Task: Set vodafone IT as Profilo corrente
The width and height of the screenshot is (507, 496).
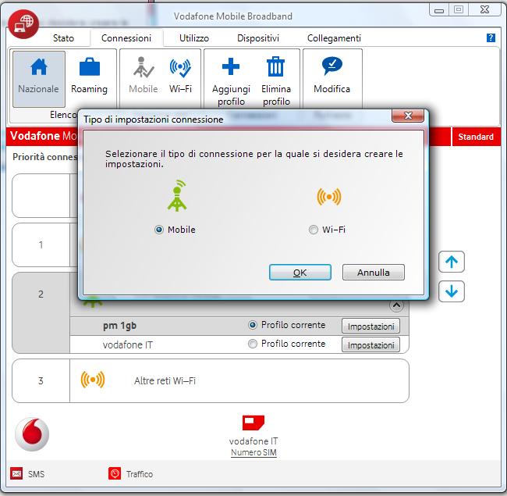Action: pyautogui.click(x=253, y=344)
